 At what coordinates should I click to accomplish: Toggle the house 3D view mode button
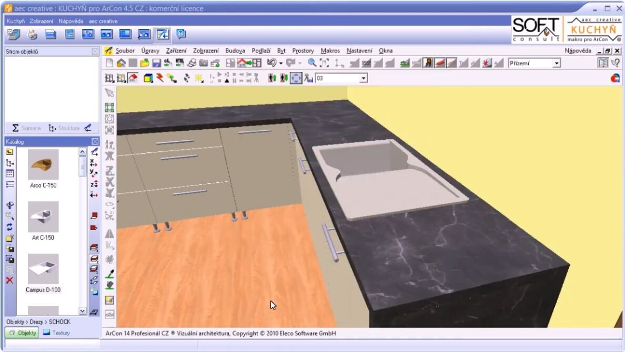133,78
